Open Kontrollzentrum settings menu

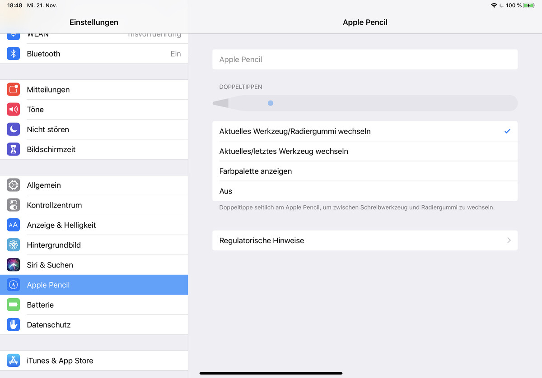(x=54, y=205)
